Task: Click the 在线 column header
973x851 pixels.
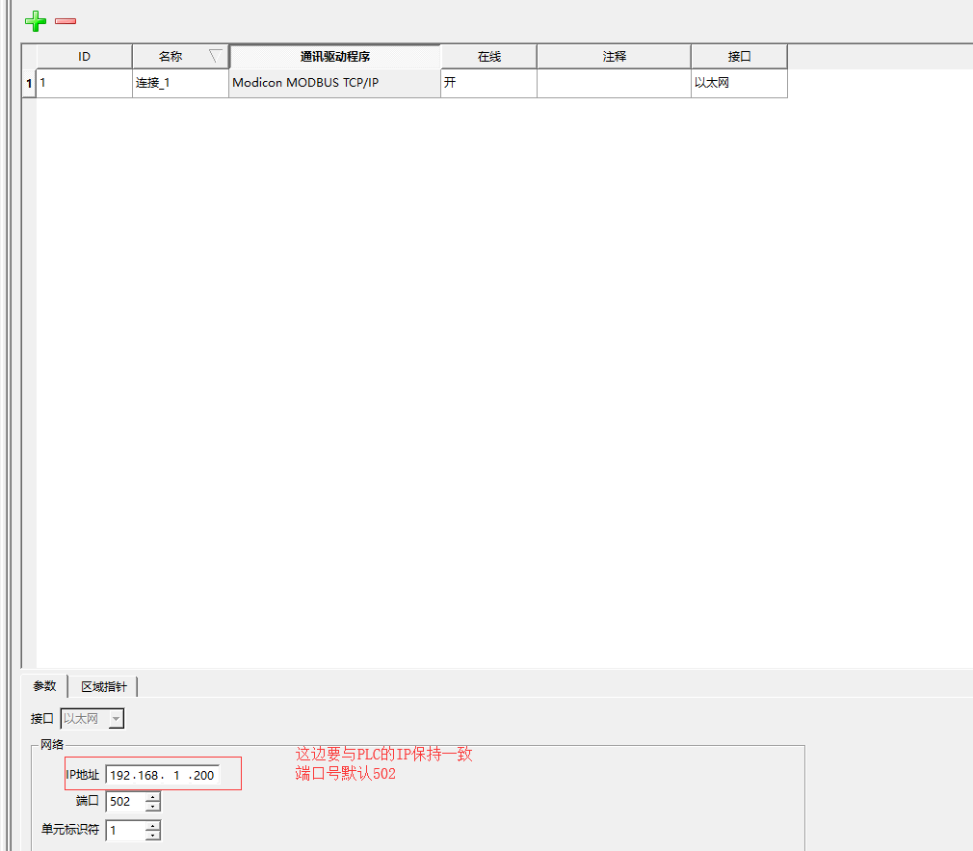Action: coord(489,57)
